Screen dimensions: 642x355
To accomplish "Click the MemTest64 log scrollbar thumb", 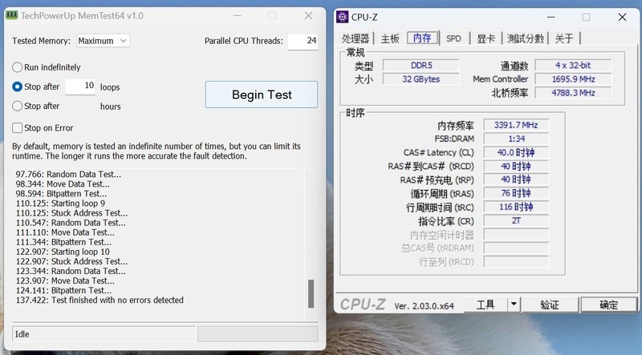I will (311, 293).
